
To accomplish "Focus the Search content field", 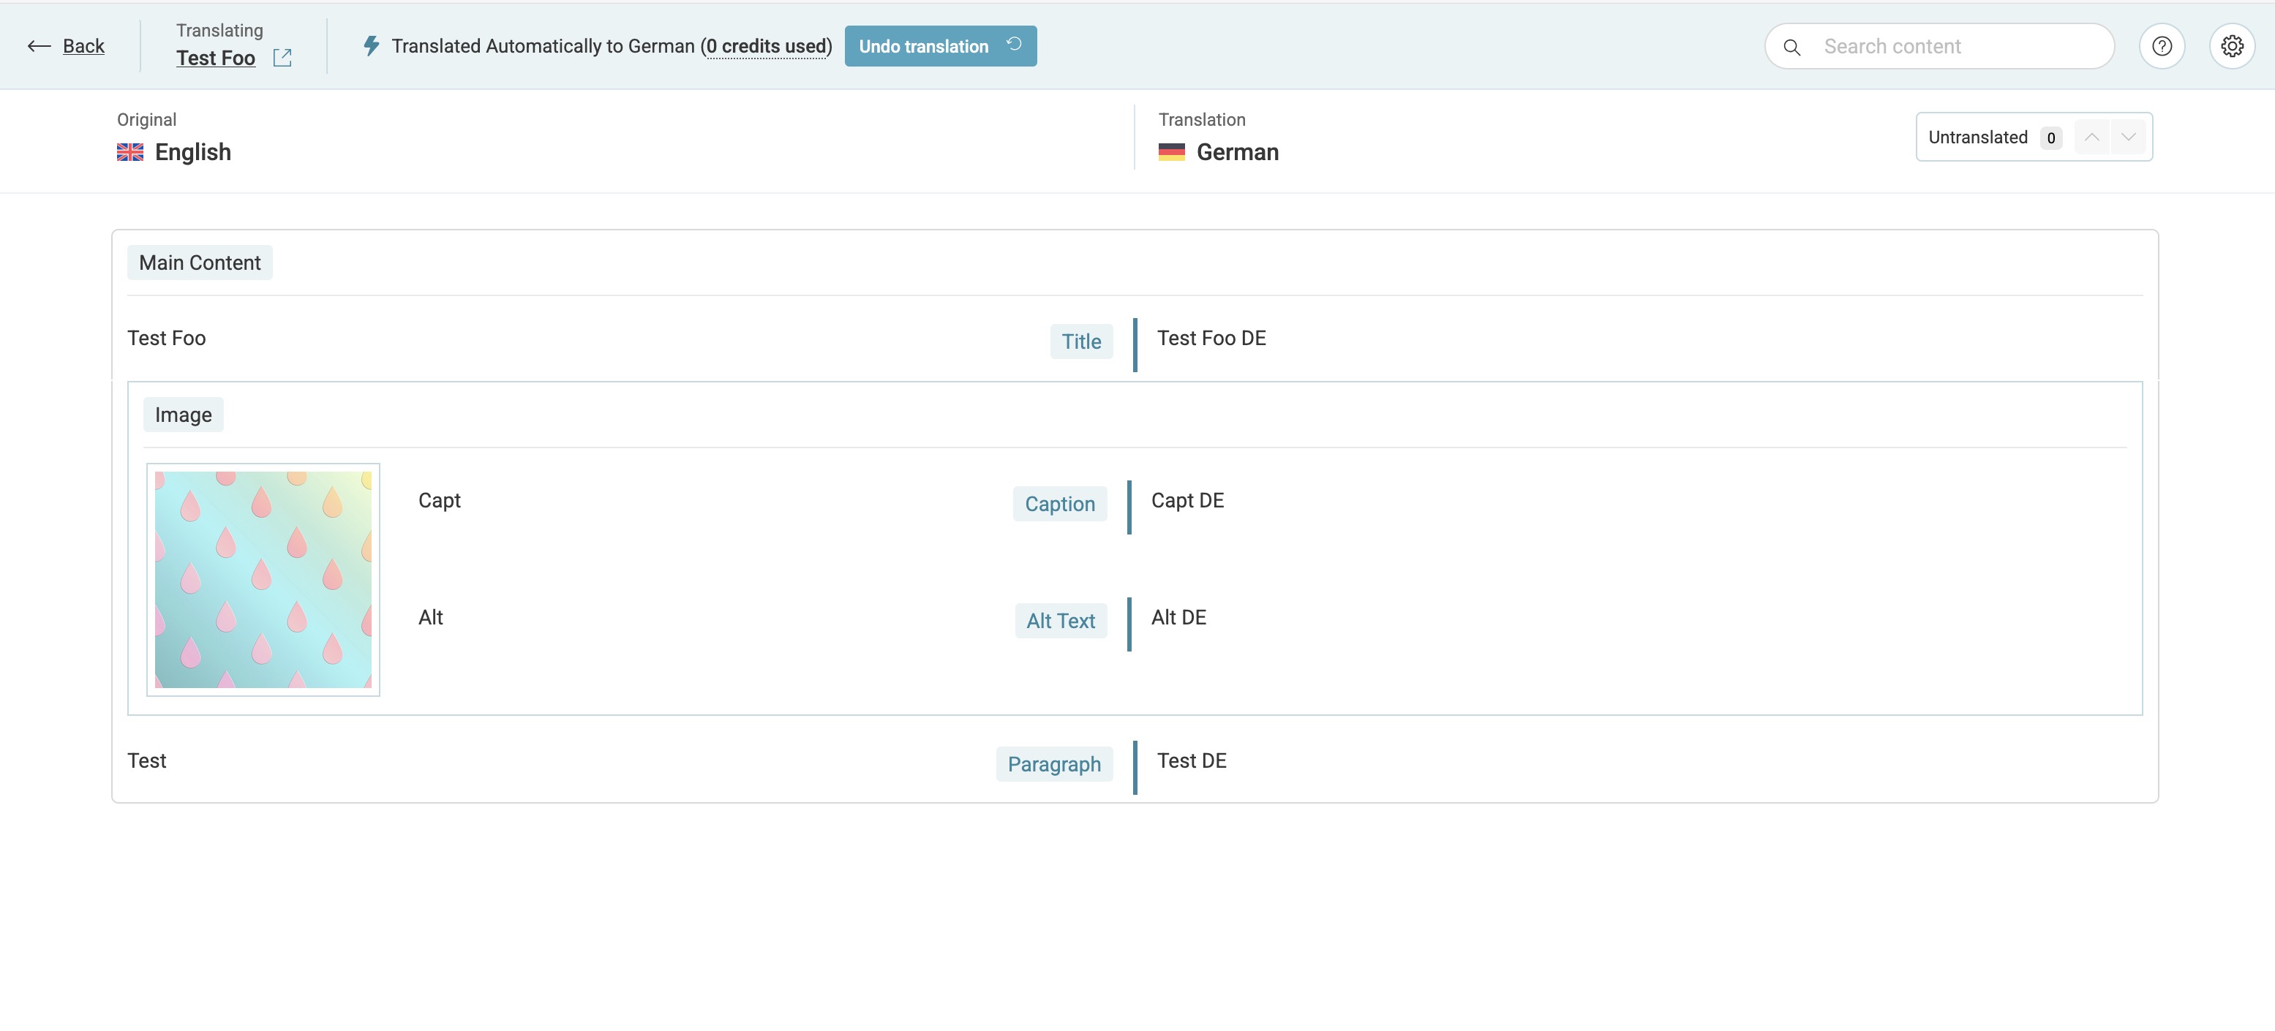I will [x=1939, y=46].
